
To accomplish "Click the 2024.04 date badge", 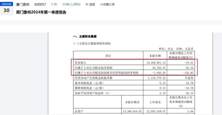I will click(x=7, y=4).
